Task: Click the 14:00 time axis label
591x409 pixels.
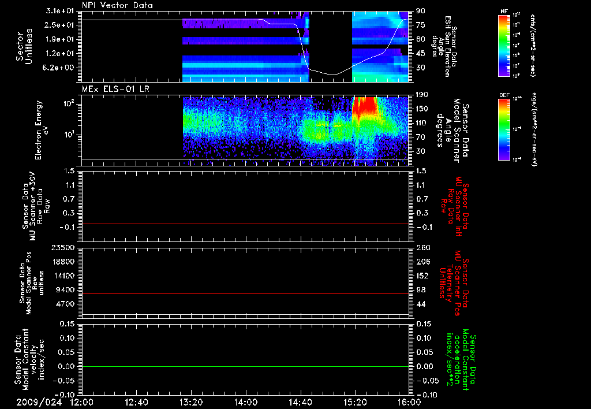Action: [245, 402]
